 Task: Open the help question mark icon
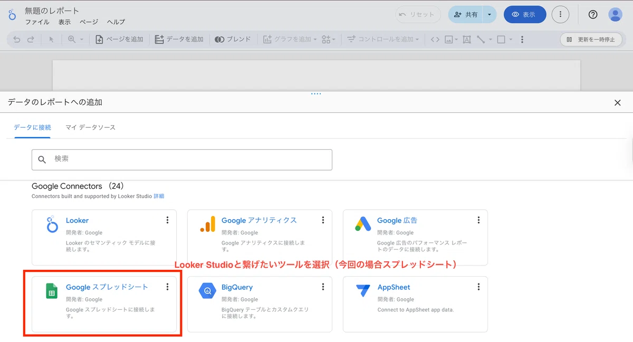[x=593, y=15]
